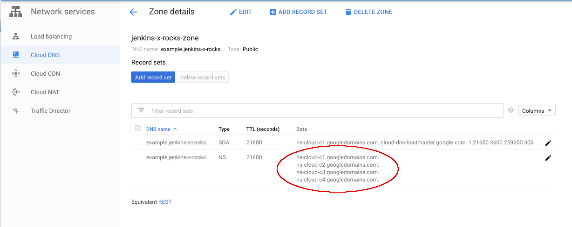Viewport: 572px width, 227px height.
Task: Edit the SOA record with pencil icon
Action: 548,143
